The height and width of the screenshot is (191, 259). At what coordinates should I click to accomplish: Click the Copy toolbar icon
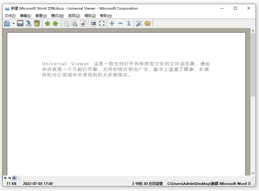66,23
